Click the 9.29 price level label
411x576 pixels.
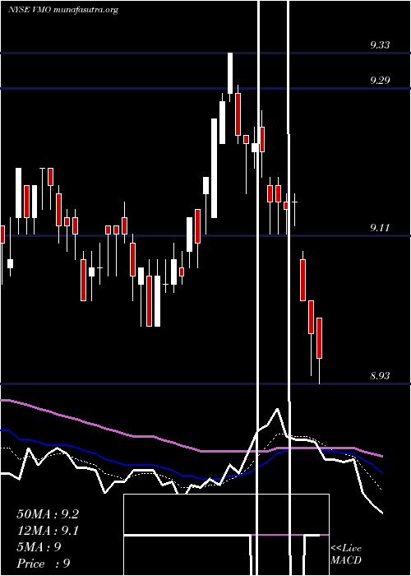coord(380,80)
